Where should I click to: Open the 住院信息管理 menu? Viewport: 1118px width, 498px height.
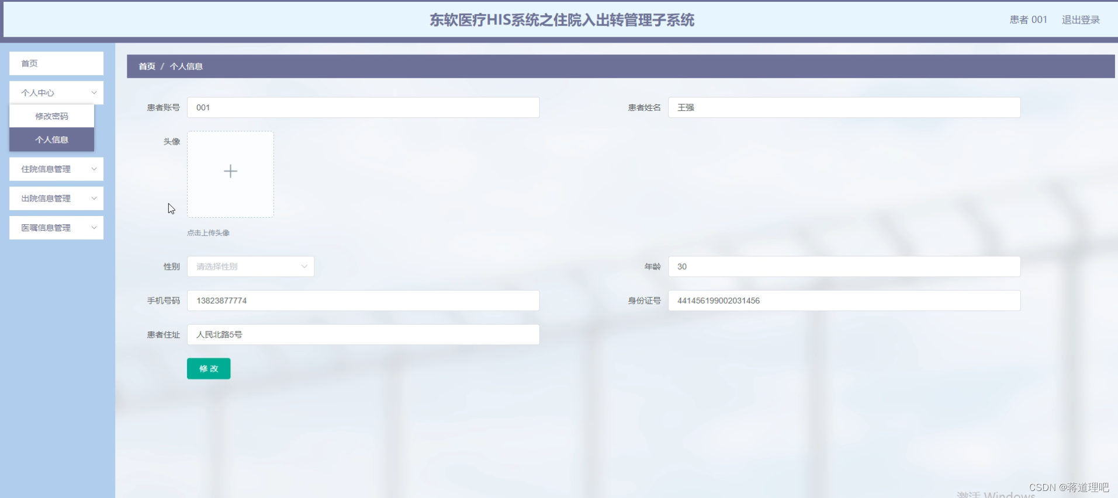(56, 169)
